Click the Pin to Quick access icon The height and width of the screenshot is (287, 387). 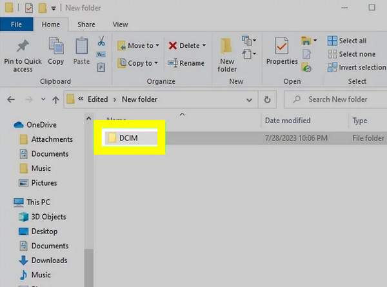click(x=23, y=46)
